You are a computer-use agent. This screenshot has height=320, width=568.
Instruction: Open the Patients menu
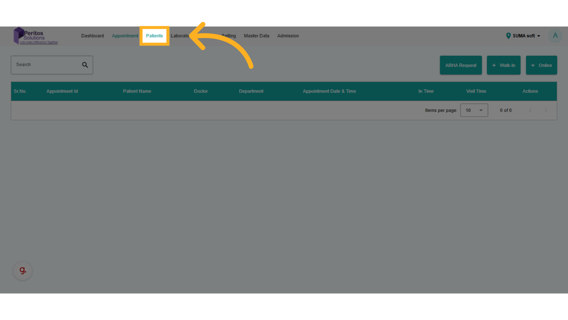coord(154,36)
